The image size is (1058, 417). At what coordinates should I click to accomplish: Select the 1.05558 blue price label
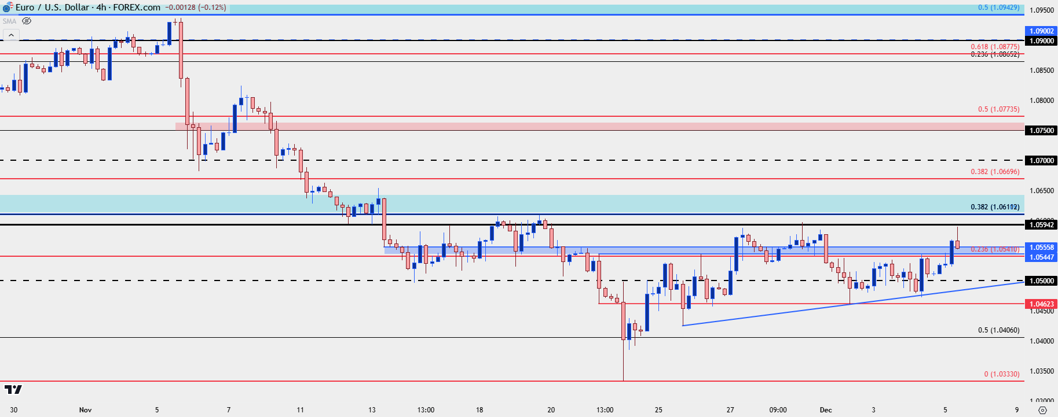point(1041,247)
